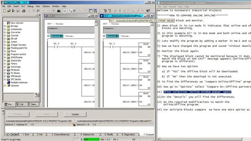Click the Update button

click(x=75, y=114)
